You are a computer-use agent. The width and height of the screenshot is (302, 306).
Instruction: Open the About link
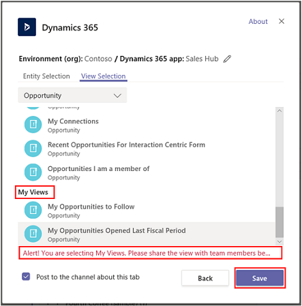click(x=258, y=21)
